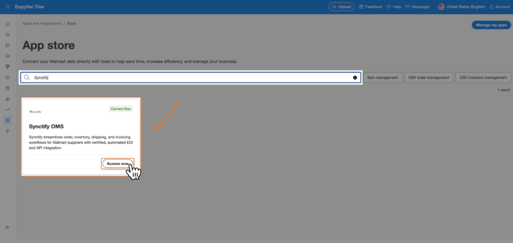This screenshot has height=243, width=513.
Task: Select the highlighted app store sidebar icon
Action: (8, 120)
